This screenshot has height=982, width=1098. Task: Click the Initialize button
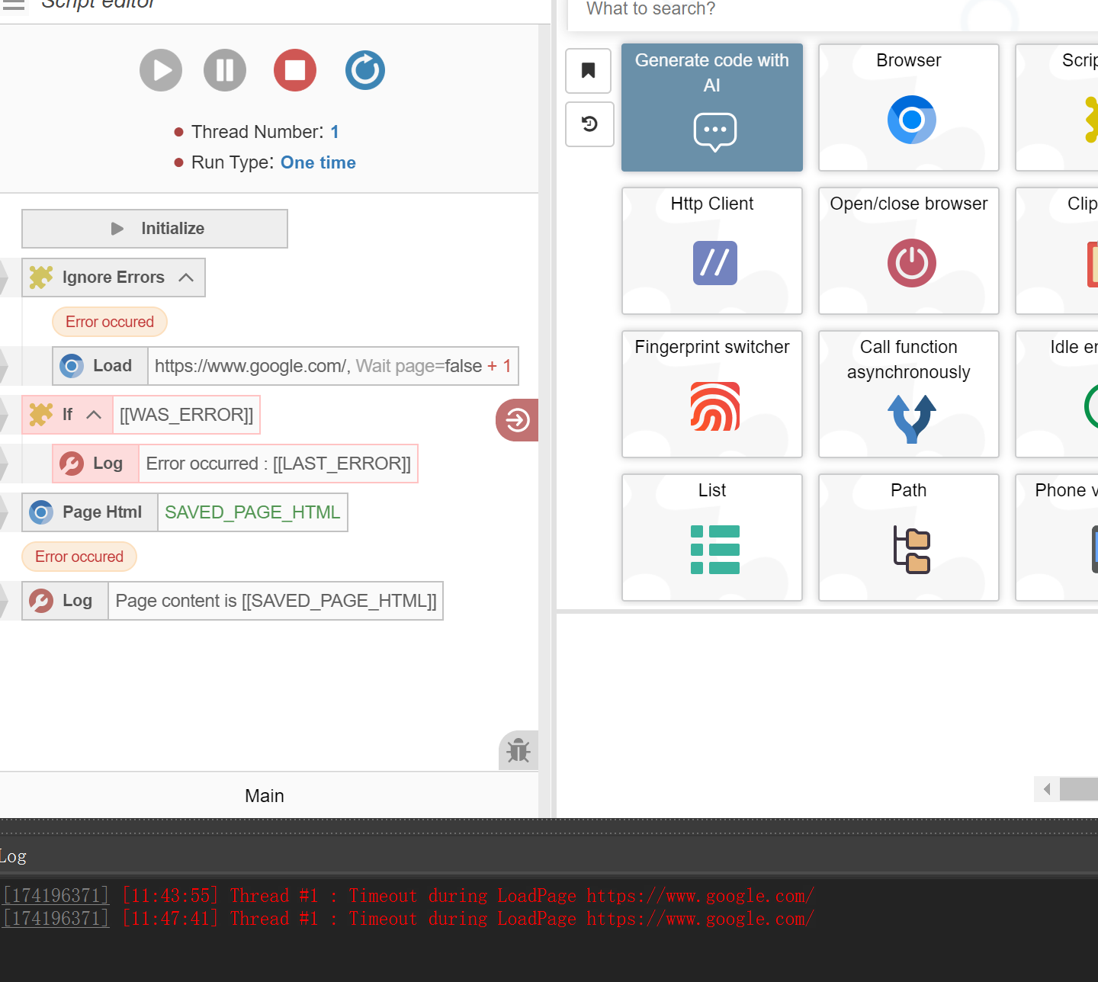pos(155,228)
